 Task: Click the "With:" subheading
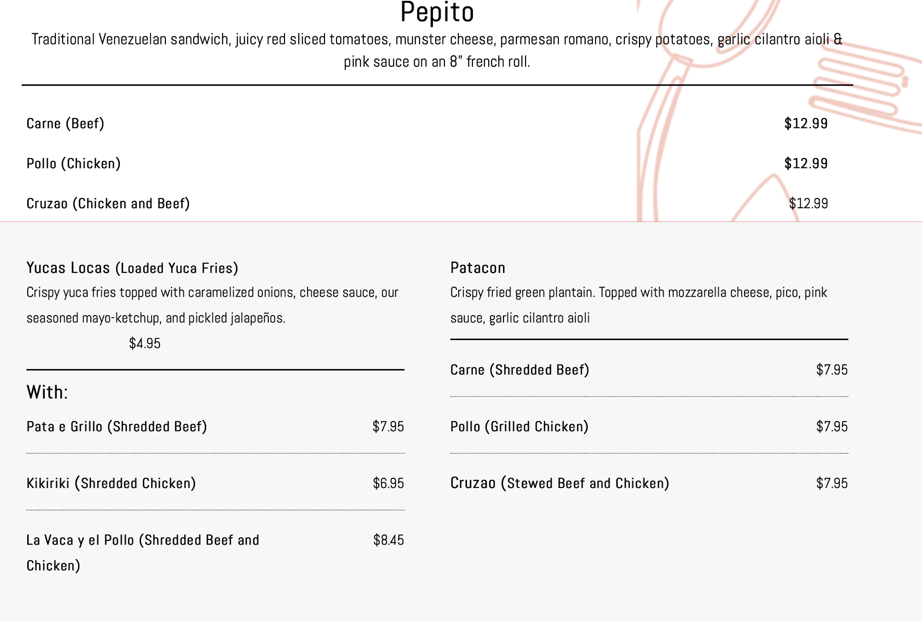[47, 393]
